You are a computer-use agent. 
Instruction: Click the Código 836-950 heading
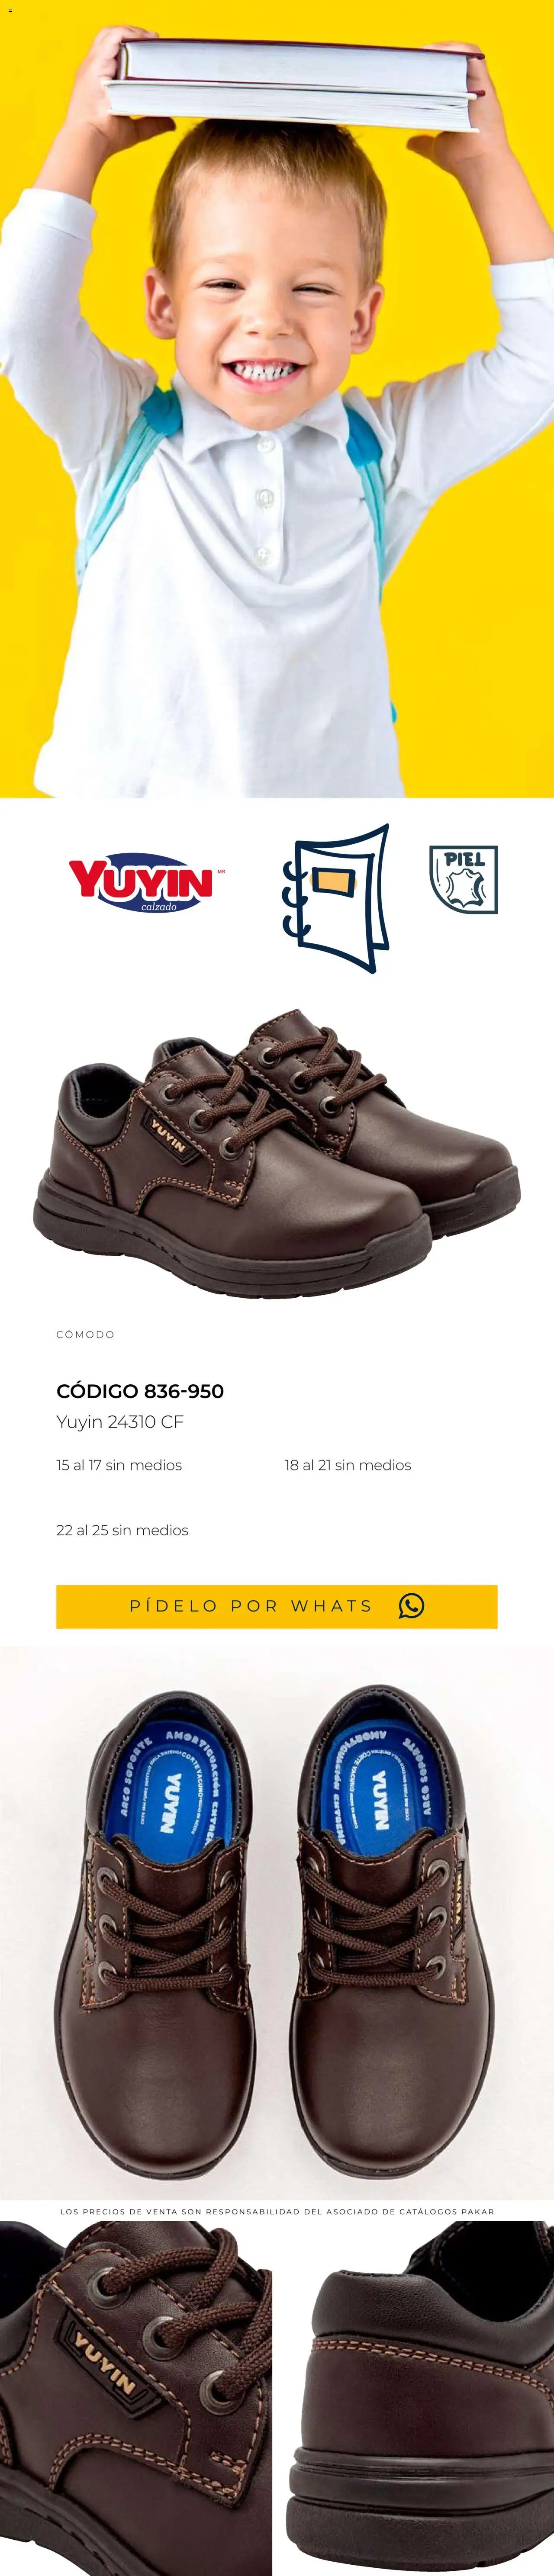(x=140, y=1391)
